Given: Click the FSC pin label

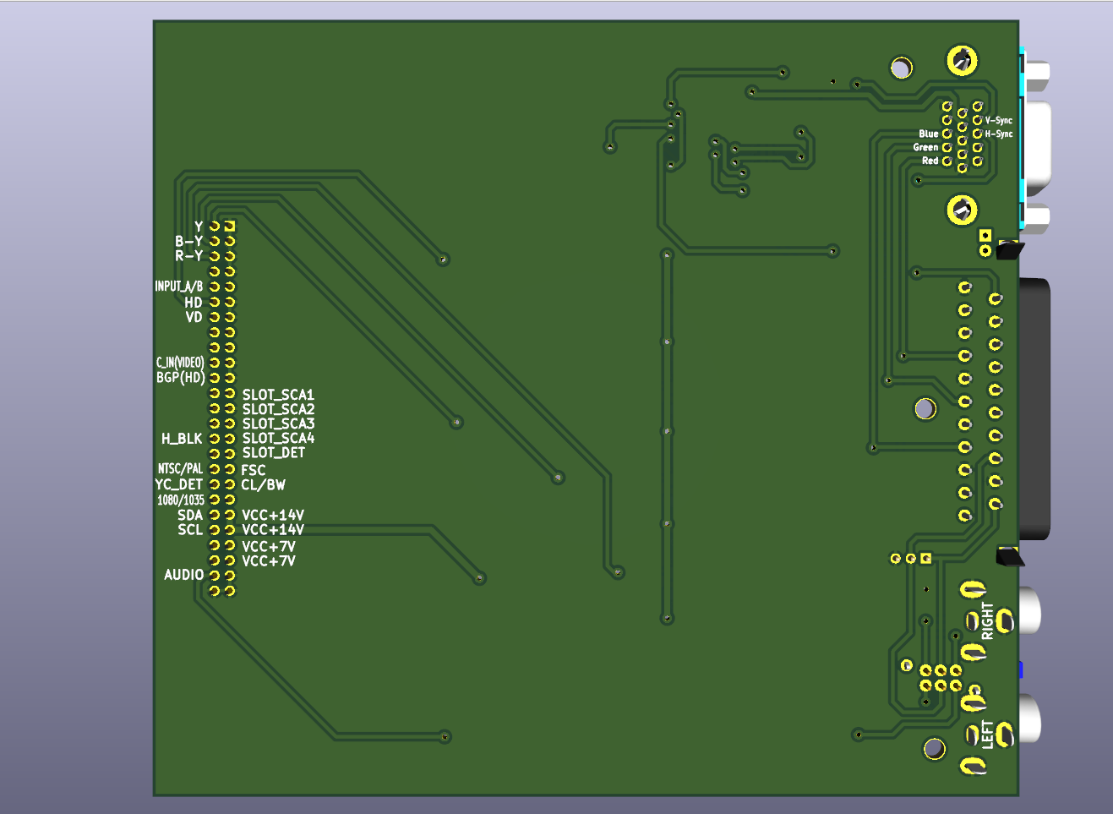Looking at the screenshot, I should (254, 470).
